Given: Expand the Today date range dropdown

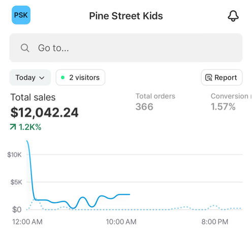Looking at the screenshot, I should pos(30,77).
